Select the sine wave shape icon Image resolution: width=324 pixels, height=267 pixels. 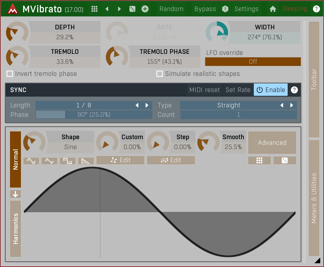point(31,161)
